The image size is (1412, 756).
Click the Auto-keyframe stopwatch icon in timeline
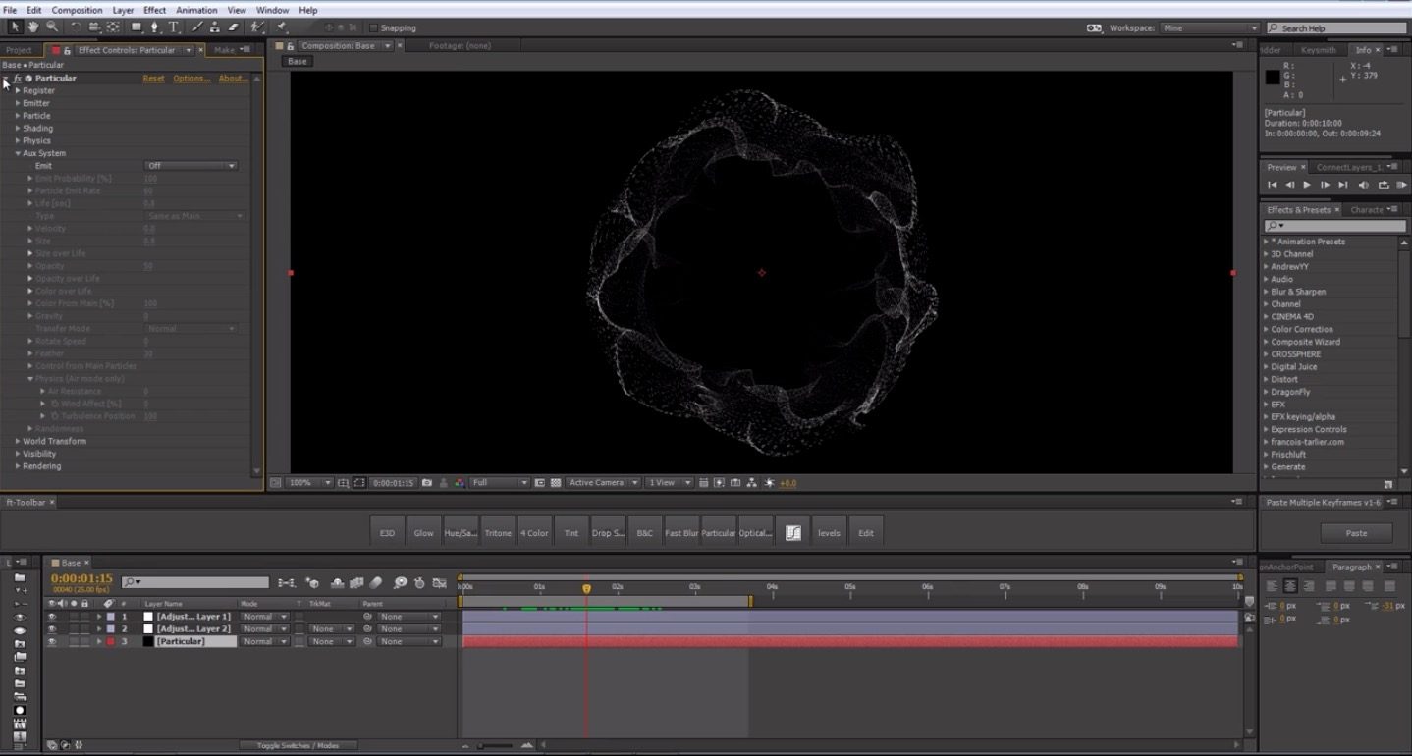coord(419,583)
